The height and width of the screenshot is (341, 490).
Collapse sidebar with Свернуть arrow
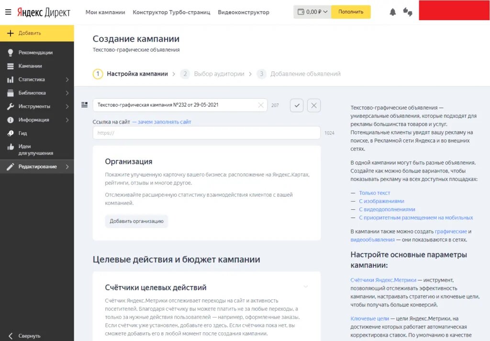(x=11, y=336)
